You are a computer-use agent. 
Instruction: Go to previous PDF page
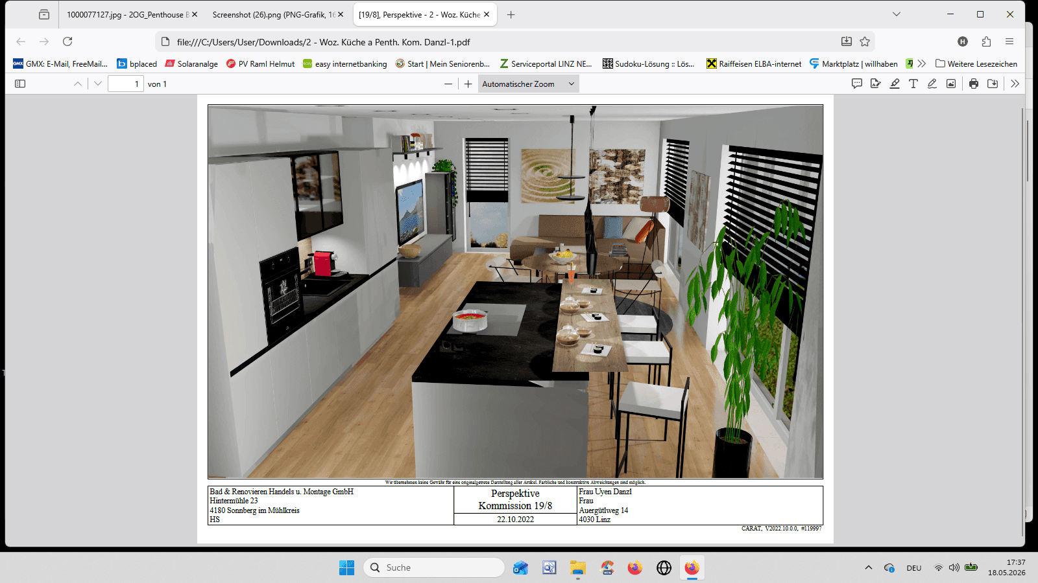(78, 84)
